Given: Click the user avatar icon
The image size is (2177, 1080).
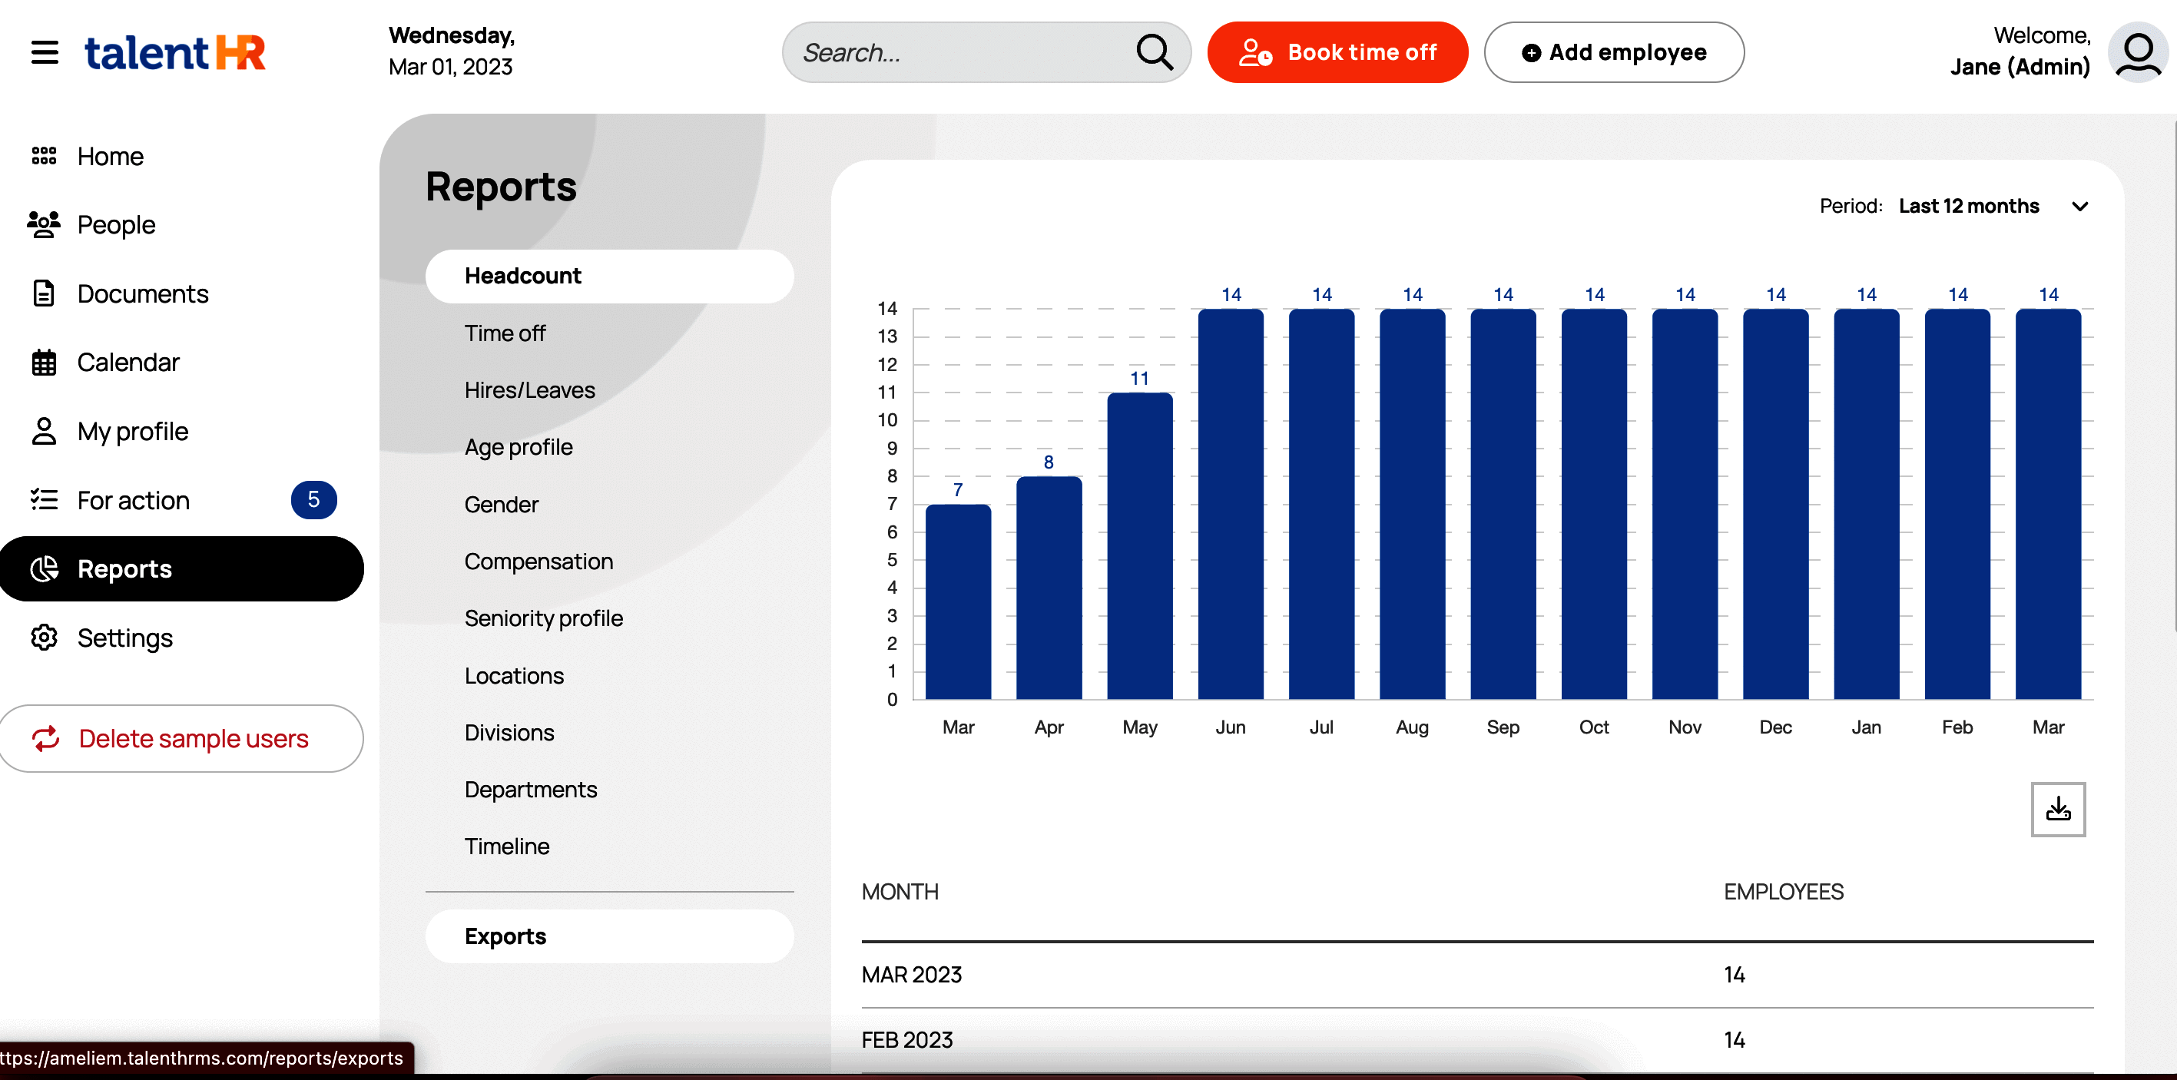Looking at the screenshot, I should (x=2137, y=52).
